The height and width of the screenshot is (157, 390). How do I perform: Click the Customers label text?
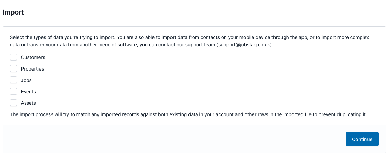pyautogui.click(x=33, y=57)
